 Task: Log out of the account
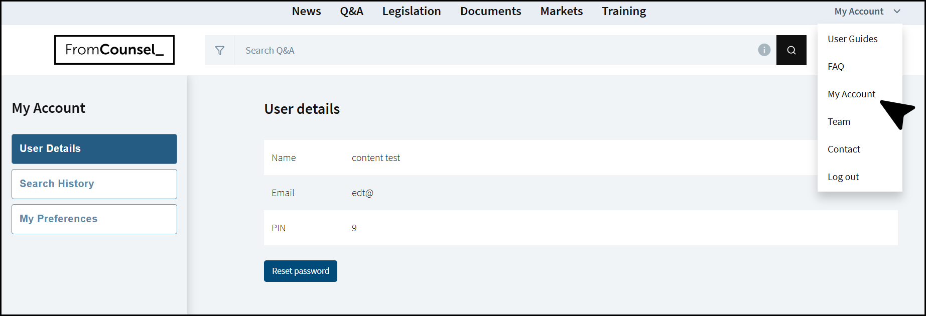[x=843, y=177]
